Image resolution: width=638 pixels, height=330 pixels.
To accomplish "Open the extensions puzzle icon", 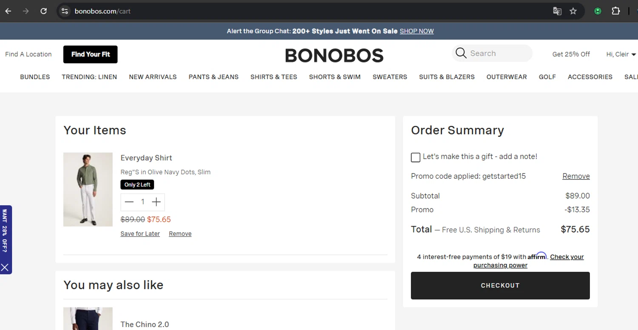I will pyautogui.click(x=615, y=11).
